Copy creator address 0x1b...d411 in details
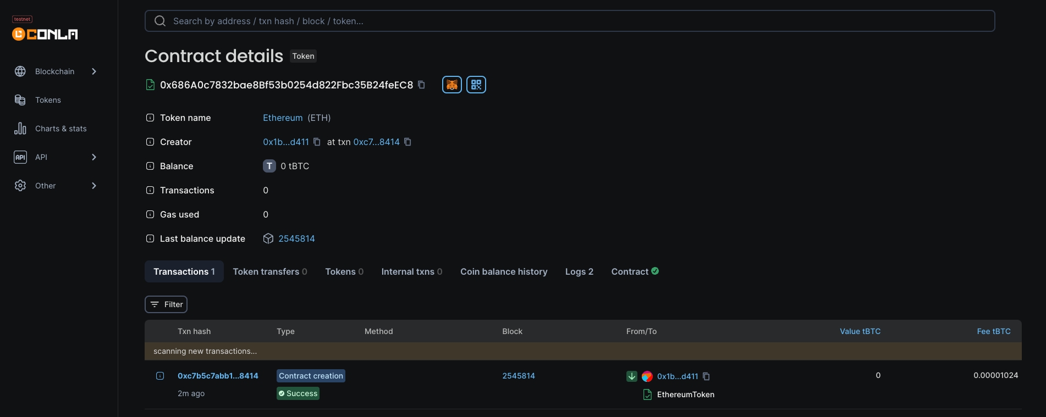The height and width of the screenshot is (417, 1046). [317, 142]
